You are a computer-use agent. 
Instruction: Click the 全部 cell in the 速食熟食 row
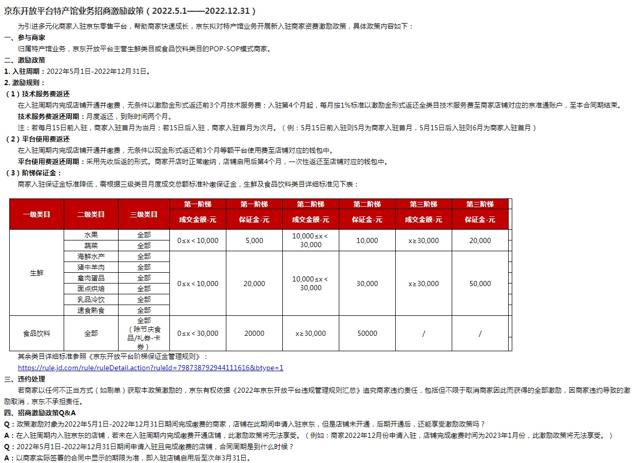(144, 310)
